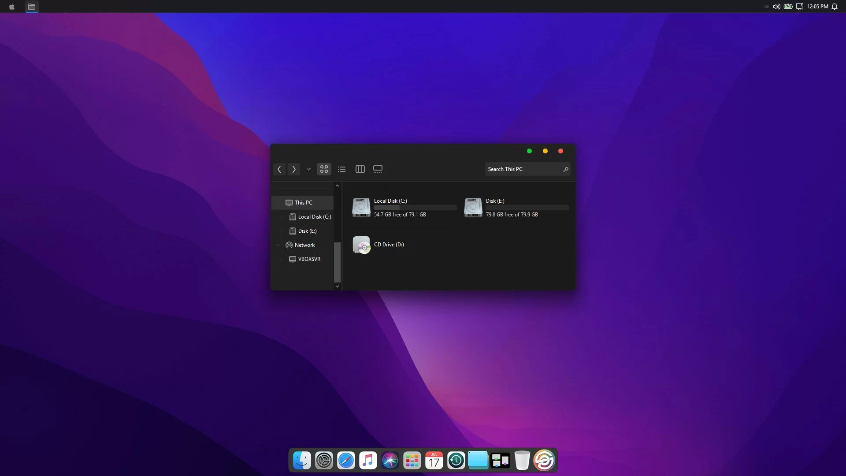846x476 pixels.
Task: Click Local Disk (C:) storage usage bar
Action: [415, 208]
